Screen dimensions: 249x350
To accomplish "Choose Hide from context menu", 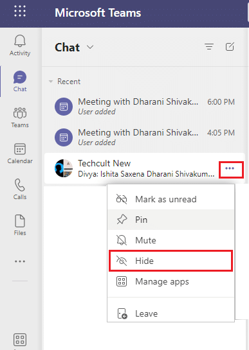I will [x=171, y=261].
